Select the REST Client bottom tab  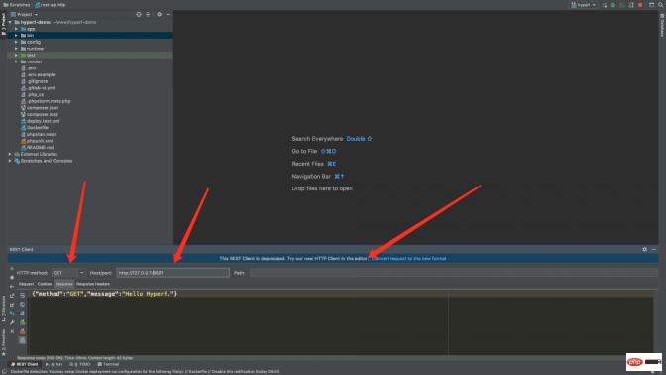click(x=25, y=364)
